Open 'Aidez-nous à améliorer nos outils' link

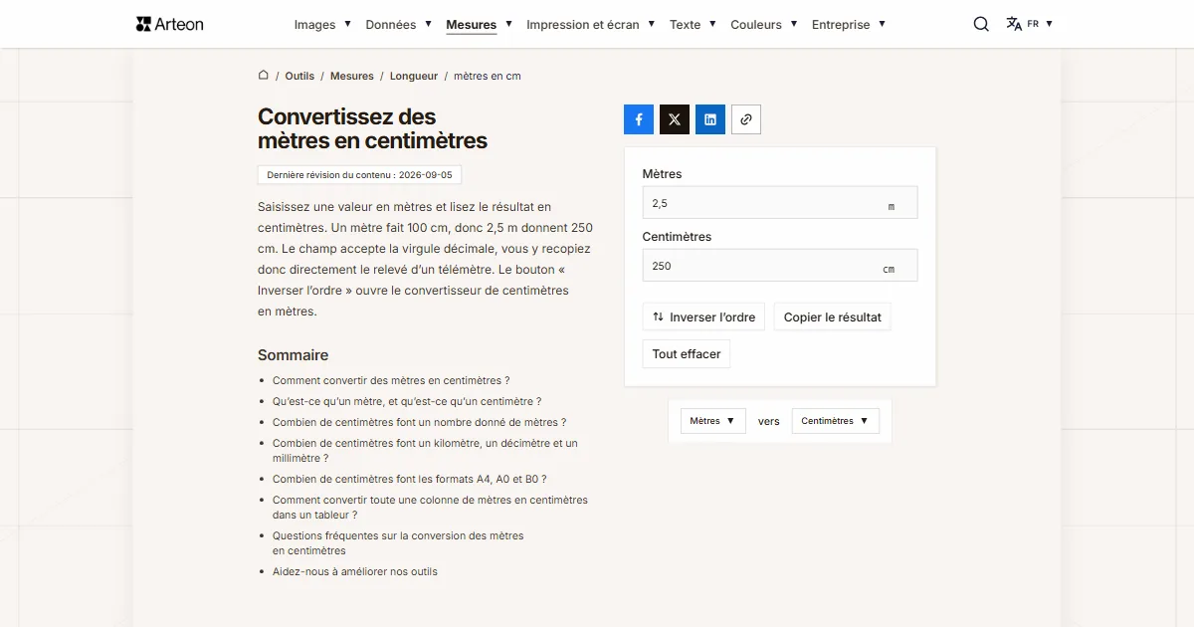[x=355, y=571]
